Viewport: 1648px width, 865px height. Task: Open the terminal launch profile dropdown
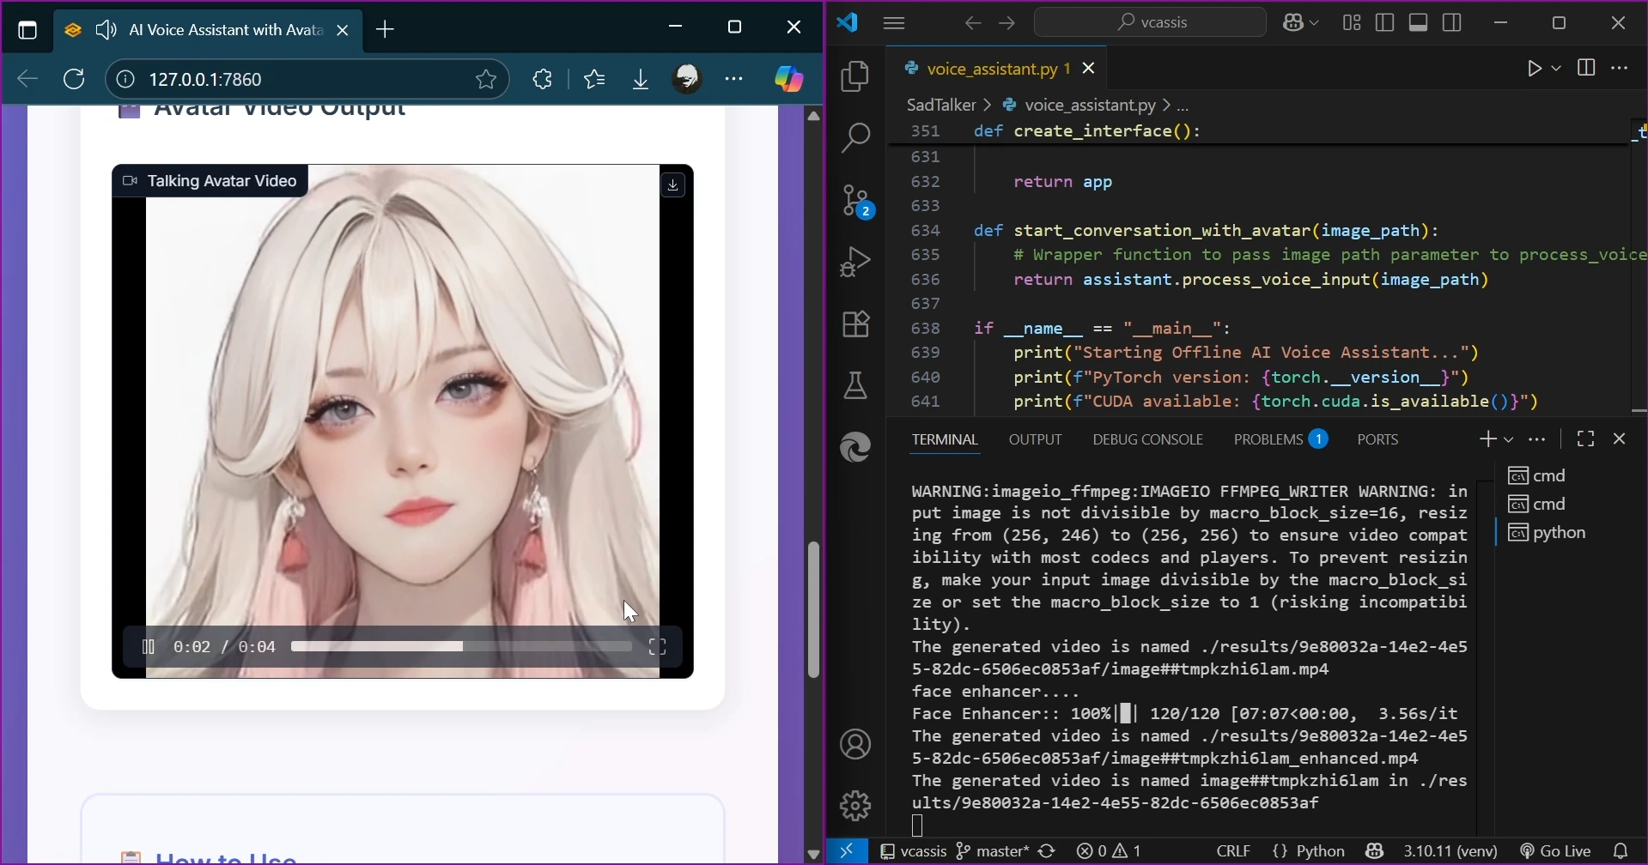click(1510, 440)
